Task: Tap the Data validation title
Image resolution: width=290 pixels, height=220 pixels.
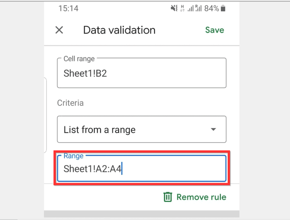Action: pos(119,30)
